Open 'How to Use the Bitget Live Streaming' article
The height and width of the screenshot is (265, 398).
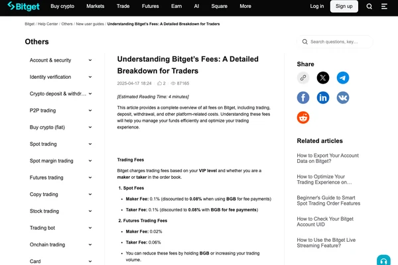pyautogui.click(x=326, y=242)
